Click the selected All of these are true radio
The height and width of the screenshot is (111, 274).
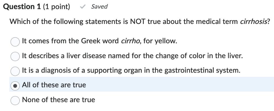[x=15, y=85]
